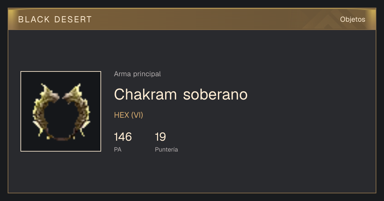Select the Arma principal category label

[x=137, y=74]
